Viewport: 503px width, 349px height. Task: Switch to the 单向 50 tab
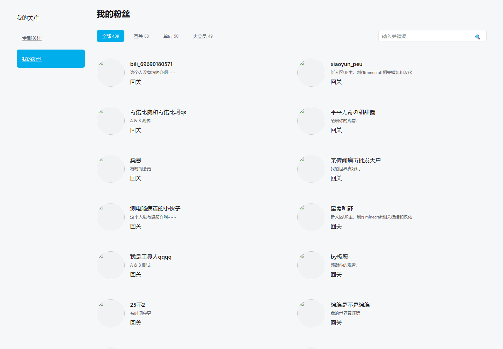[x=171, y=36]
